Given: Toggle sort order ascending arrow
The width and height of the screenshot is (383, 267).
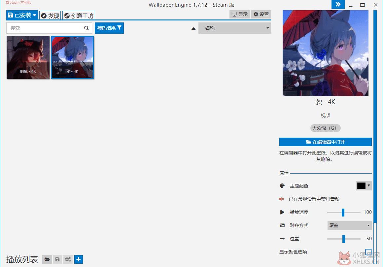Looking at the screenshot, I should coord(193,29).
